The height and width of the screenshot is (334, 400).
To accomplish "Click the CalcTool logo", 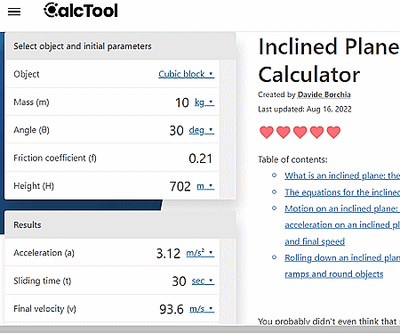I will click(x=81, y=11).
